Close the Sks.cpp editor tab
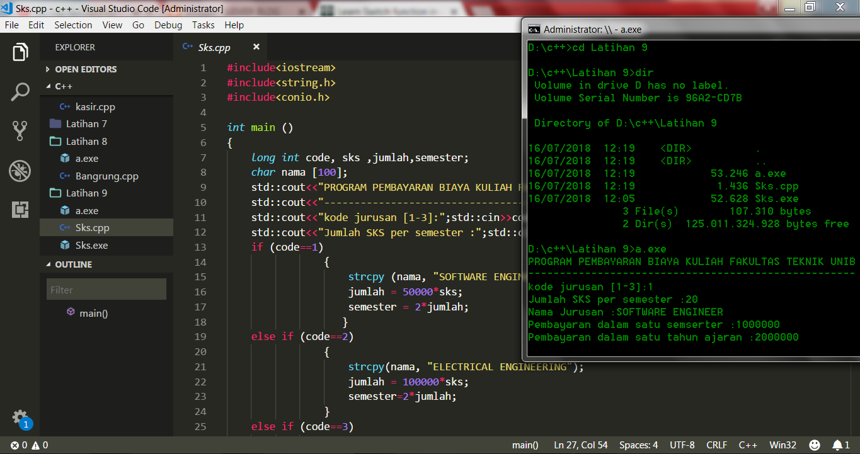860x454 pixels. click(256, 47)
